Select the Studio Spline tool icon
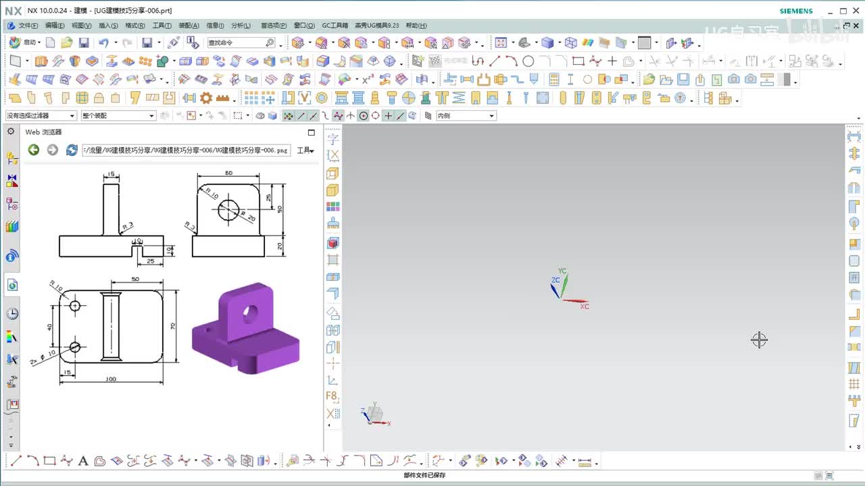The height and width of the screenshot is (486, 865). pyautogui.click(x=595, y=61)
